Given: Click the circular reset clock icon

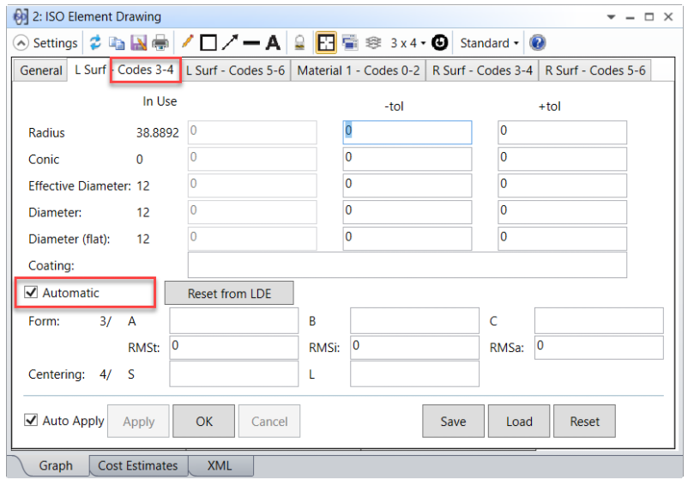Looking at the screenshot, I should click(439, 43).
